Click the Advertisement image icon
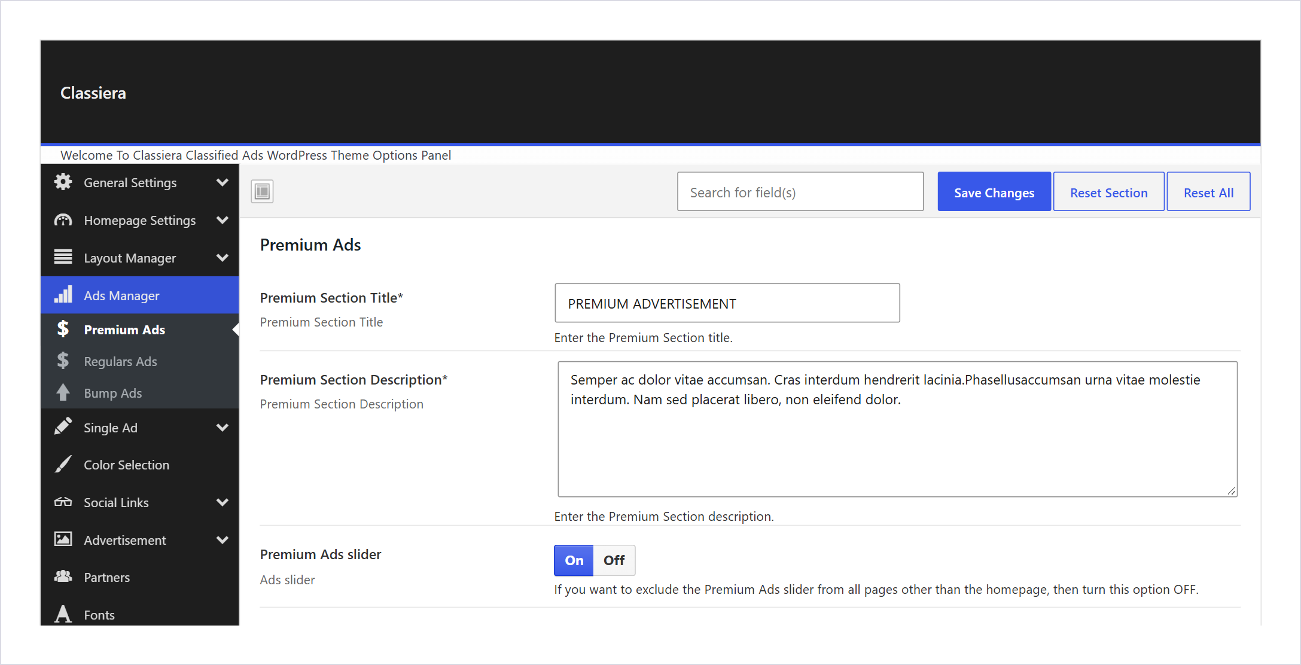 coord(63,539)
